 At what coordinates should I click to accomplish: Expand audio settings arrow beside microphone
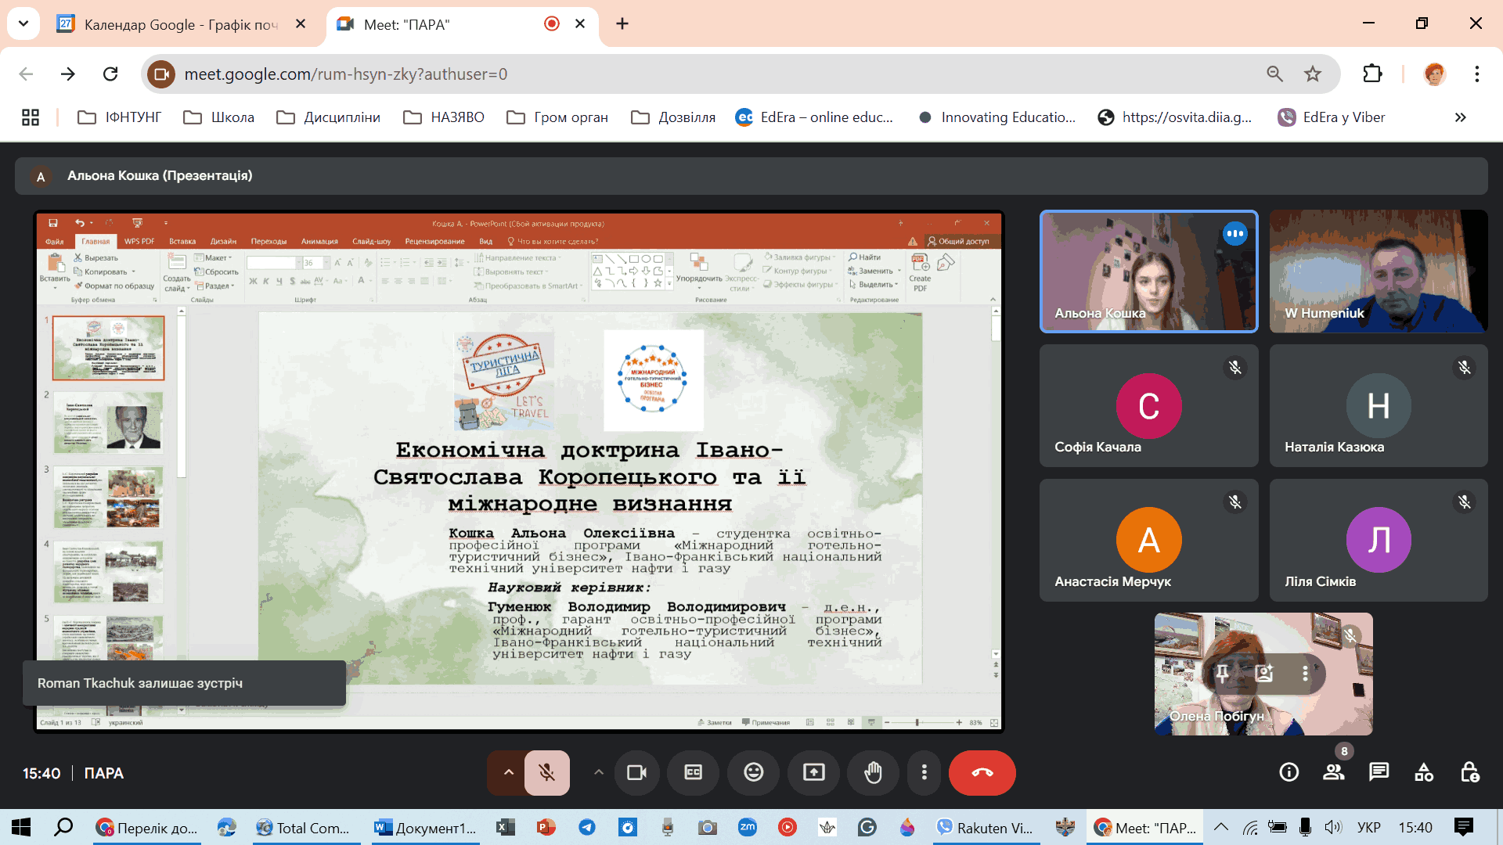click(508, 773)
